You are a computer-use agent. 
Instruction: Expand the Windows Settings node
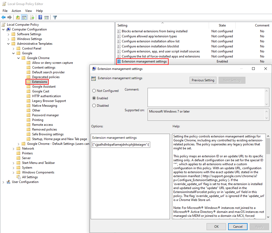(x=8, y=39)
